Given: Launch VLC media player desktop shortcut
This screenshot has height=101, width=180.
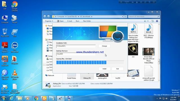Looking at the screenshot, I should coord(15,75).
